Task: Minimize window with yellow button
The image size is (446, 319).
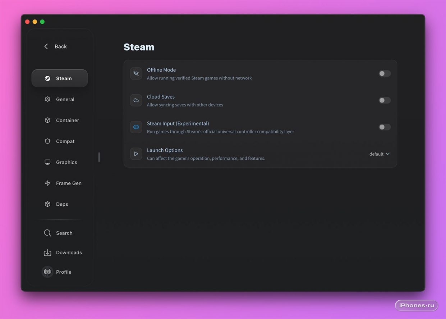Action: click(x=35, y=22)
